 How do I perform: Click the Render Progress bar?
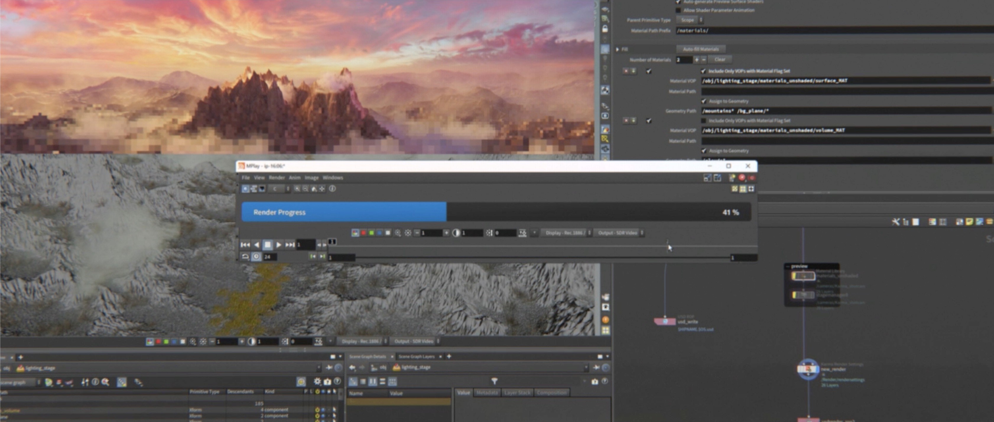coord(496,212)
